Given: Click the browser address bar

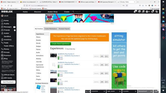Looking at the screenshot, I should click(x=76, y=5).
